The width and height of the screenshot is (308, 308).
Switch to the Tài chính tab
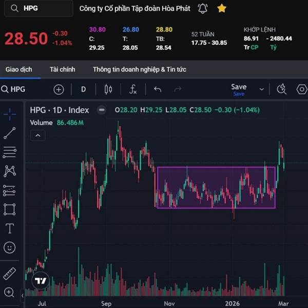coord(63,69)
